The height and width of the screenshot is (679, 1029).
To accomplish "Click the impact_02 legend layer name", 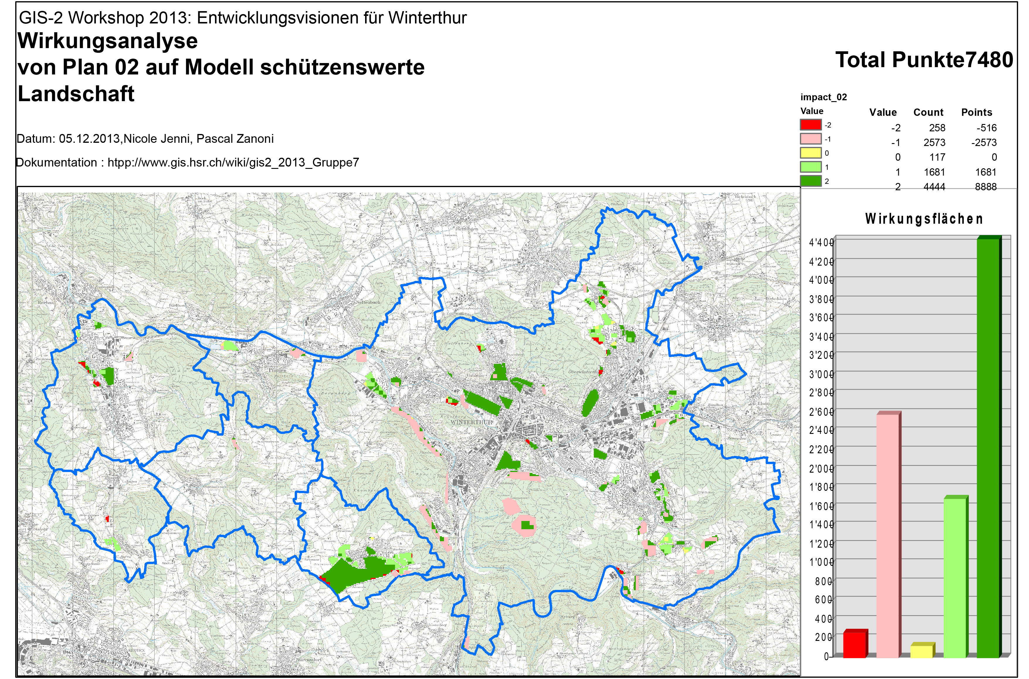I will (x=823, y=97).
